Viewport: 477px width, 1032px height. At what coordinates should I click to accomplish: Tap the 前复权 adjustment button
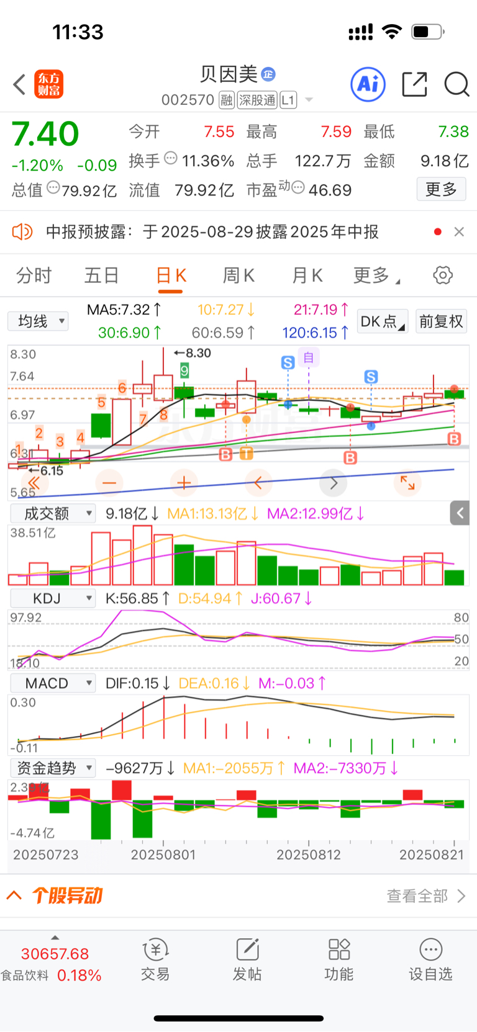click(441, 321)
